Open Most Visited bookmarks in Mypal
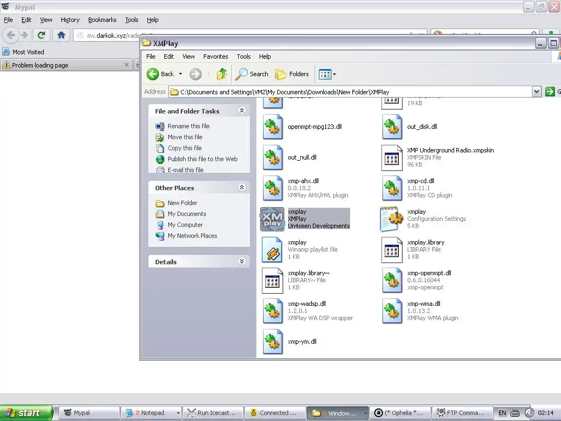Viewport: 561px width, 421px height. tap(23, 52)
